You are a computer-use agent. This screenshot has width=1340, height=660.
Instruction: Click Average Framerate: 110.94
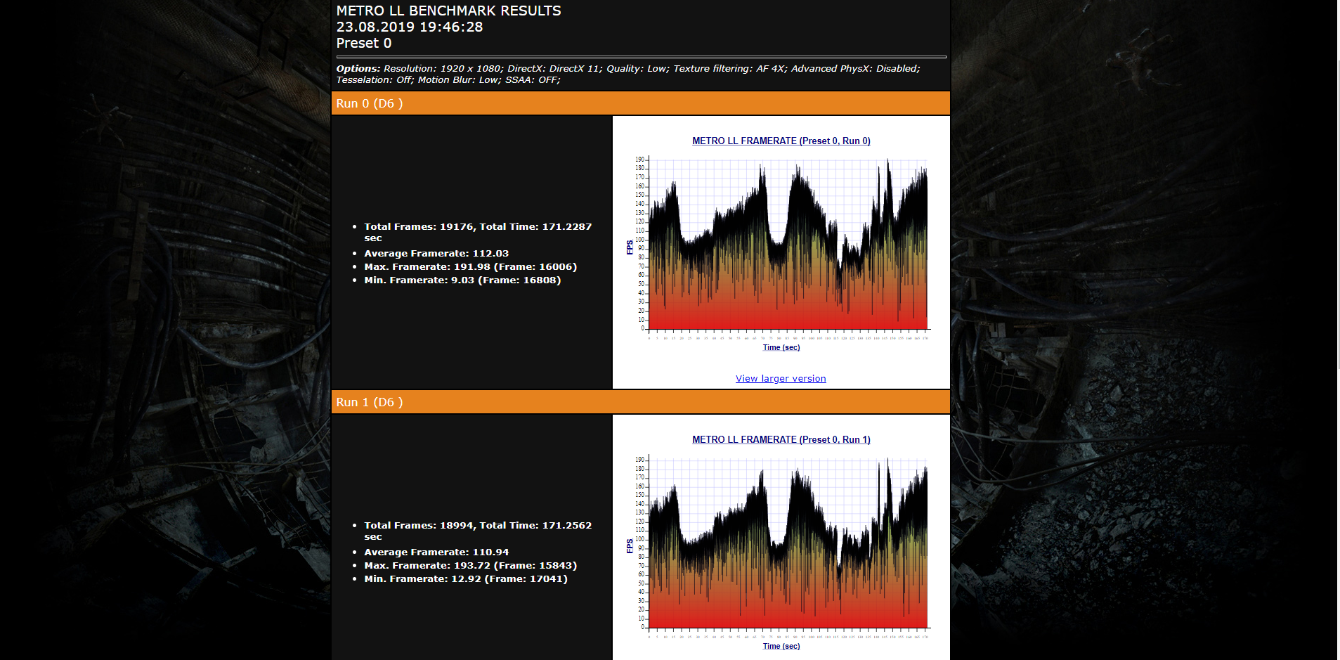tap(436, 552)
